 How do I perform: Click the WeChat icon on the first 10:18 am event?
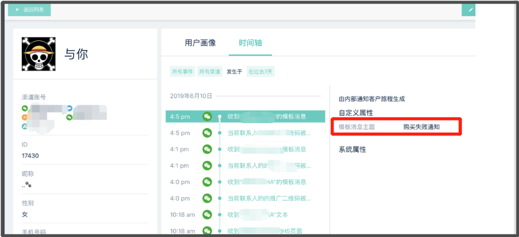[207, 215]
